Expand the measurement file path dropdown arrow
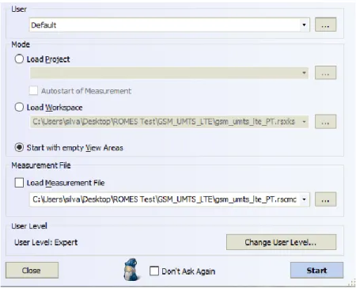The width and height of the screenshot is (356, 288). (x=304, y=199)
